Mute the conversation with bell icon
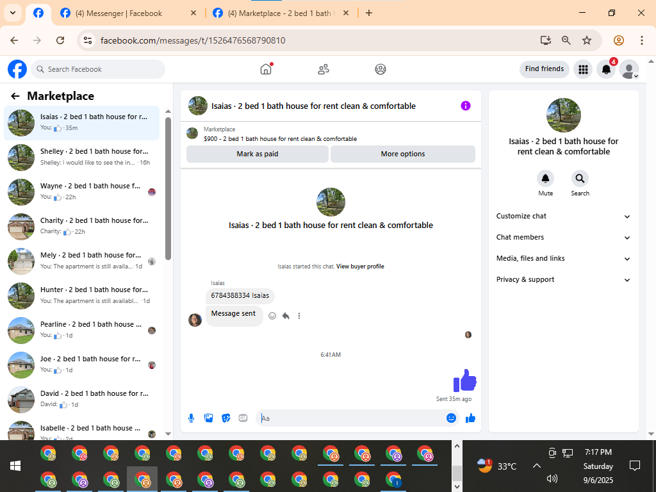Viewport: 656px width, 492px height. pyautogui.click(x=546, y=179)
